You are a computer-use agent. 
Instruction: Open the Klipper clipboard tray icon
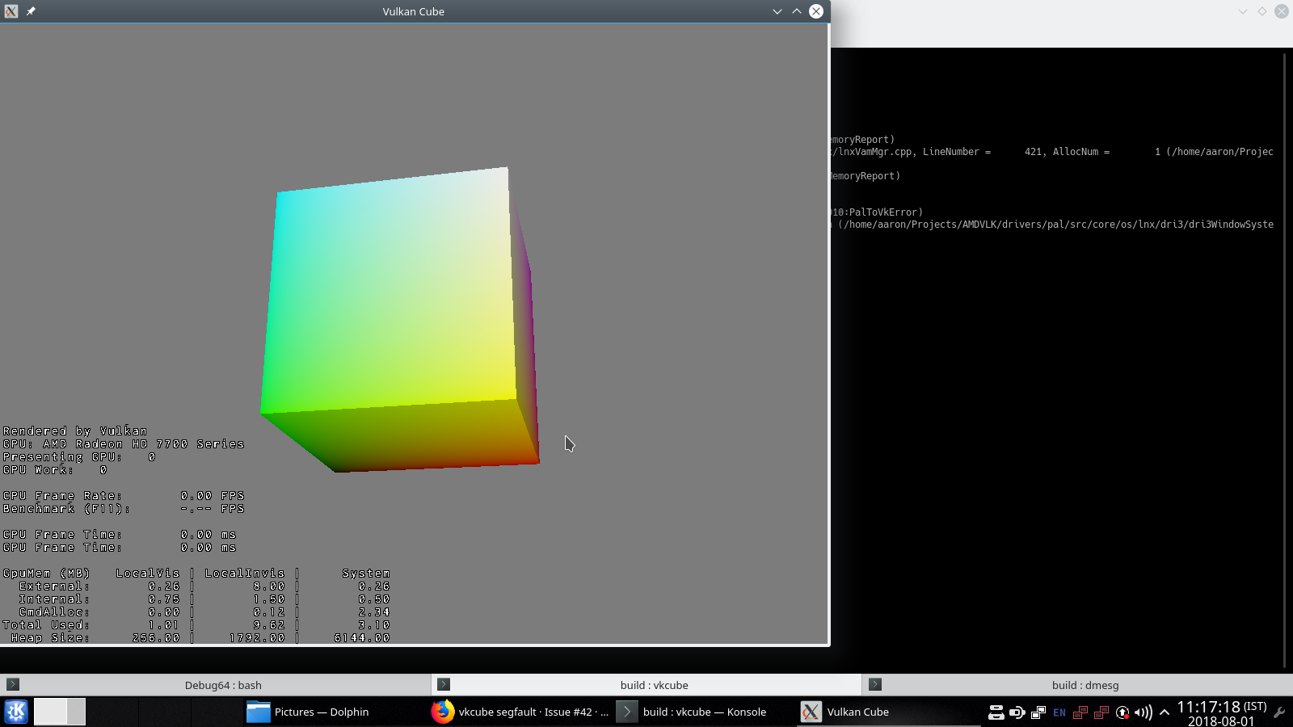pos(1038,712)
